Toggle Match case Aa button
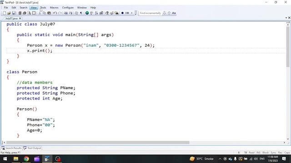The height and width of the screenshot is (163, 291). coord(174,13)
